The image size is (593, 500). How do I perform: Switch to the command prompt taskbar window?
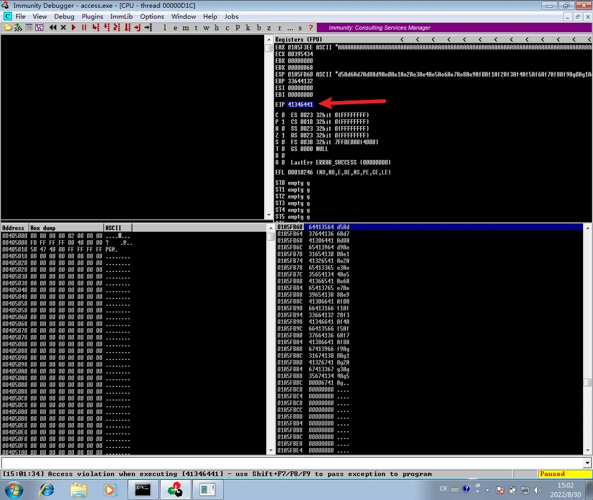click(x=143, y=490)
